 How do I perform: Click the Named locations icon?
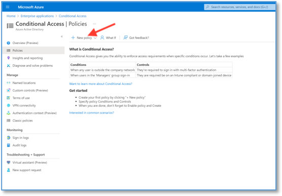click(8, 83)
